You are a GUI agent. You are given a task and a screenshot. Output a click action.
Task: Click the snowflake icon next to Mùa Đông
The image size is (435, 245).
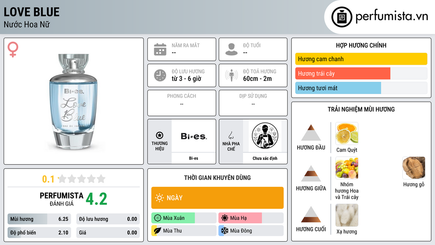click(225, 231)
